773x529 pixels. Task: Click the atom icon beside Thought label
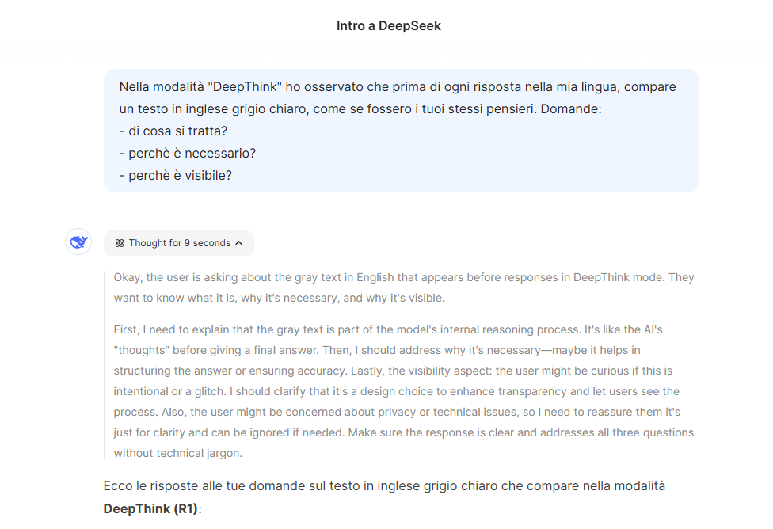pyautogui.click(x=120, y=243)
